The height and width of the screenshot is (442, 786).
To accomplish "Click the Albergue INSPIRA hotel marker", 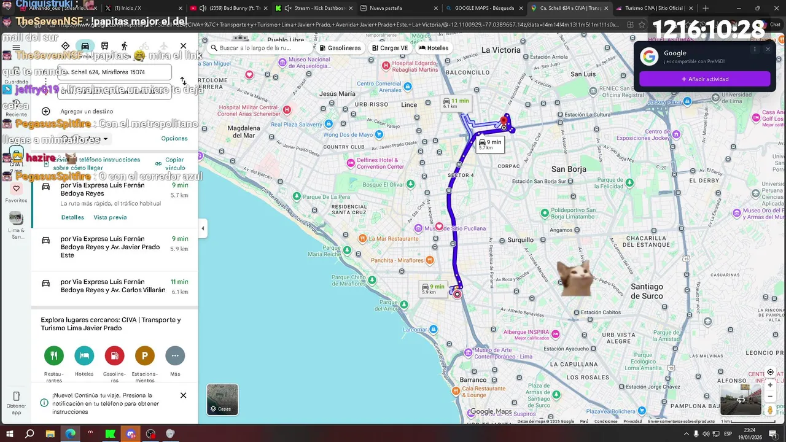I will pyautogui.click(x=556, y=333).
